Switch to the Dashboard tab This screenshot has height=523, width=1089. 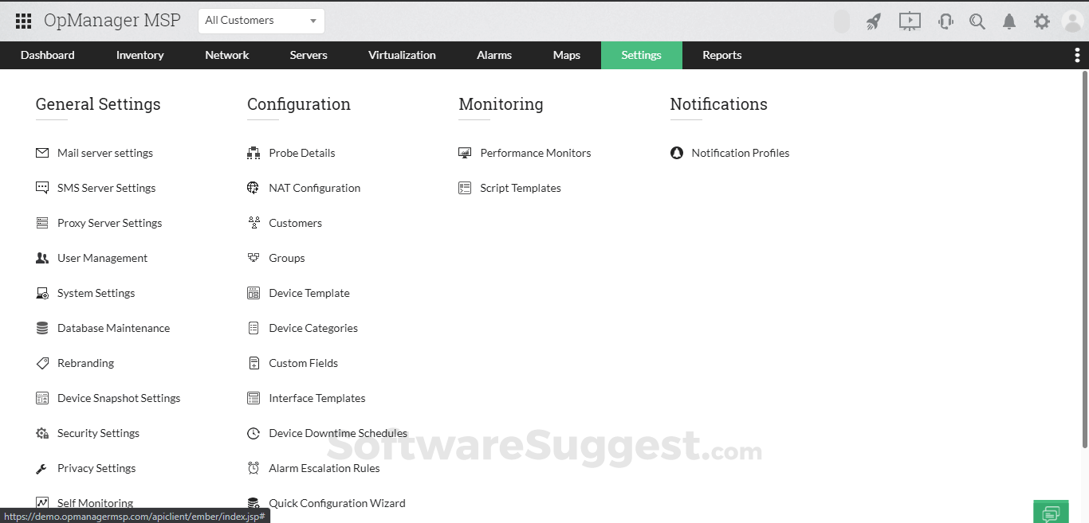47,55
